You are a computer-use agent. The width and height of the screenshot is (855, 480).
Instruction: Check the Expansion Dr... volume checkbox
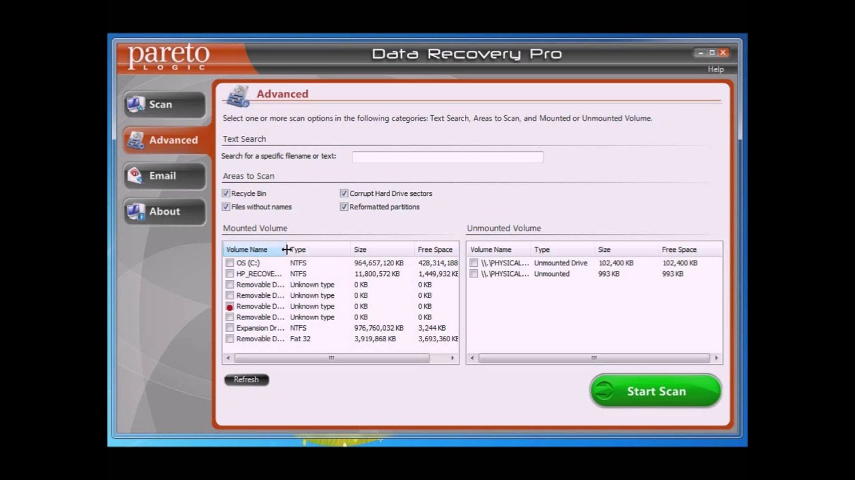pos(230,328)
